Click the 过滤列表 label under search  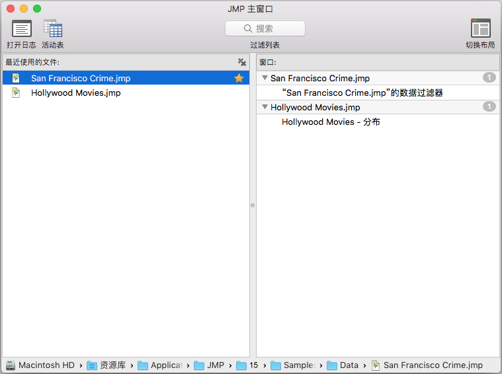[265, 45]
